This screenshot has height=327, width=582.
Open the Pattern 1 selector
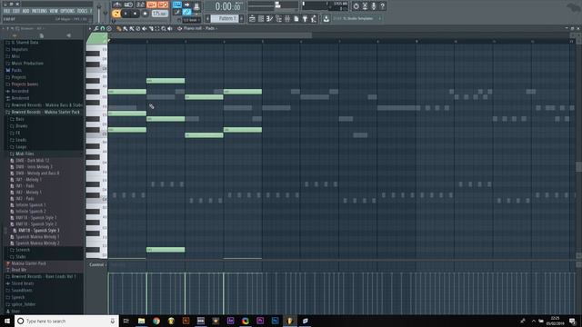coord(225,18)
